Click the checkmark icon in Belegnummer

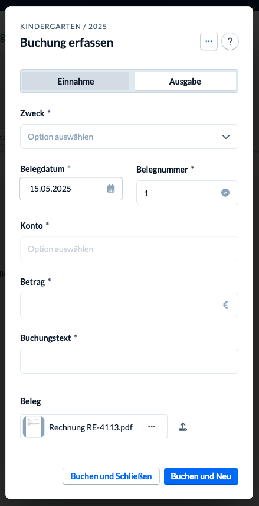pyautogui.click(x=225, y=193)
